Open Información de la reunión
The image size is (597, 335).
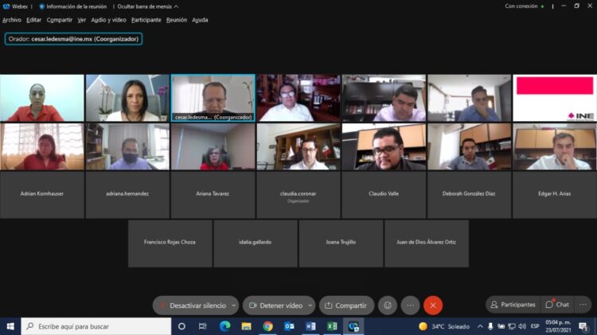coord(72,6)
